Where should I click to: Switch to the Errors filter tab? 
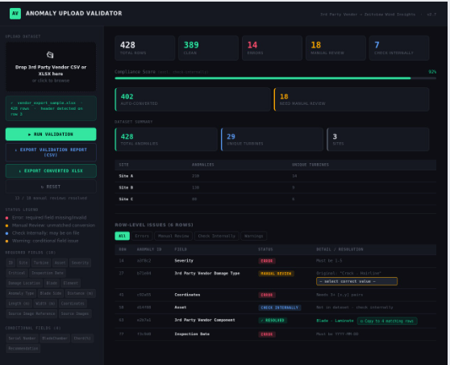click(x=142, y=236)
